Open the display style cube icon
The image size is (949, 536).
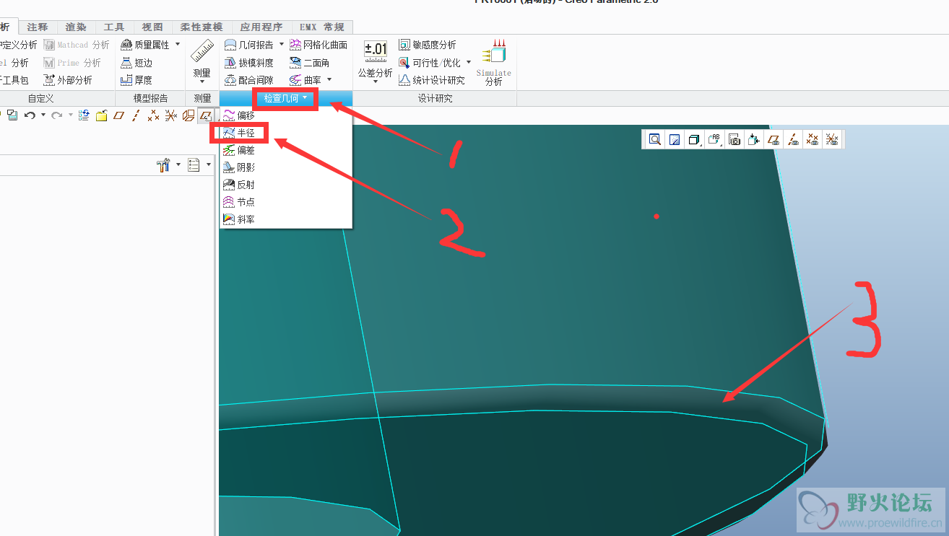click(695, 139)
